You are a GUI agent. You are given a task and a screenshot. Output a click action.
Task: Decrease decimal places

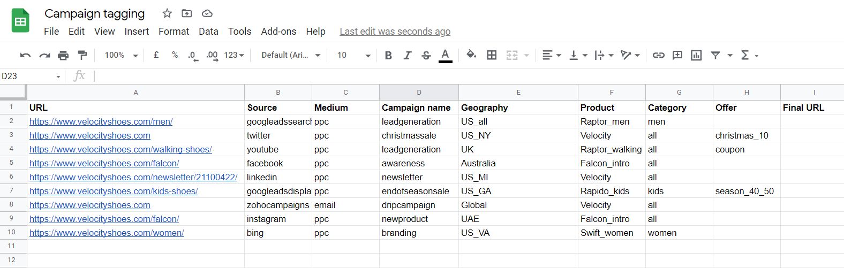tap(193, 56)
